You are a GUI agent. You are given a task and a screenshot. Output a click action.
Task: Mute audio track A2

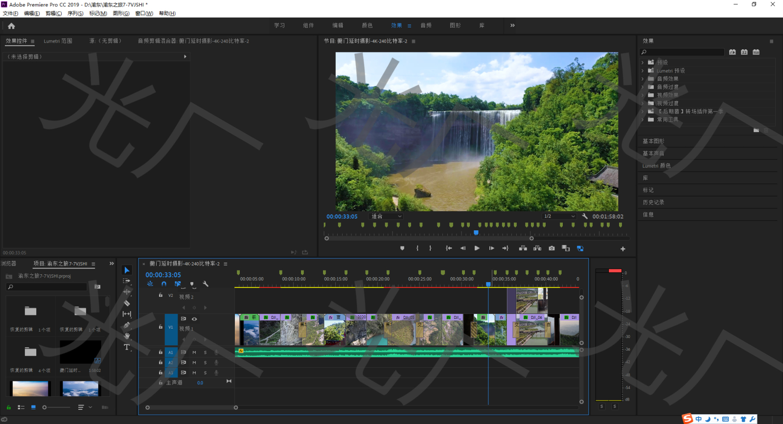194,363
